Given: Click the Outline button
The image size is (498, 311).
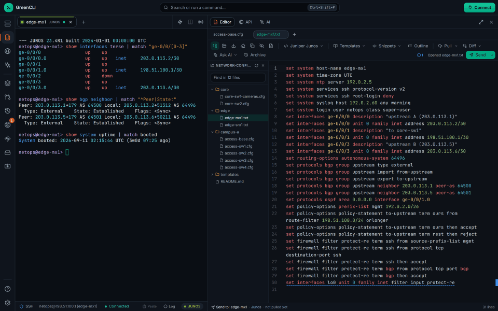Looking at the screenshot, I should click(418, 46).
